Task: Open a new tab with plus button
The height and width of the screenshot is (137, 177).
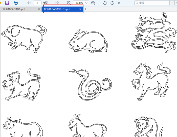Action: (86, 9)
